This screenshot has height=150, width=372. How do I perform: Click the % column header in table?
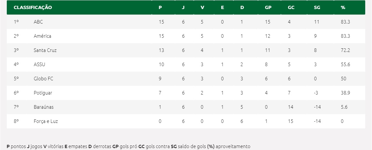[343, 7]
